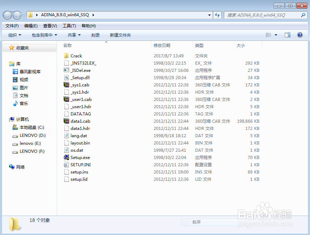
Task: Open the 帮助(H) menu
Action: 89,26
